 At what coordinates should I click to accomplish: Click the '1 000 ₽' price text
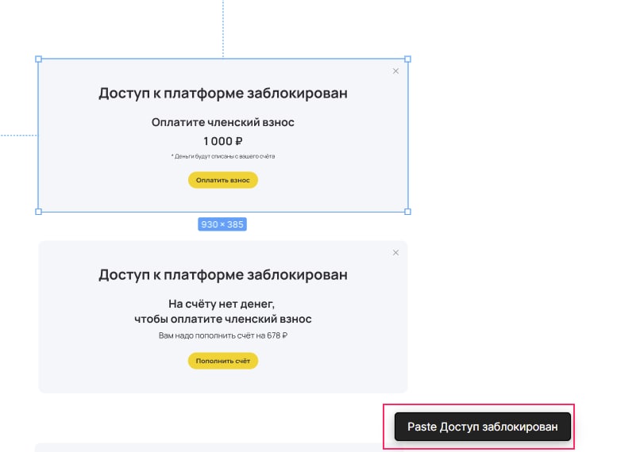[x=223, y=141]
